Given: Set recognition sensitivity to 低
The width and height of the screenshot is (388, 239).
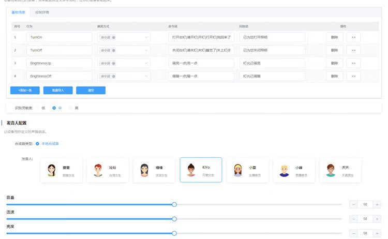Looking at the screenshot, I should click(x=38, y=108).
